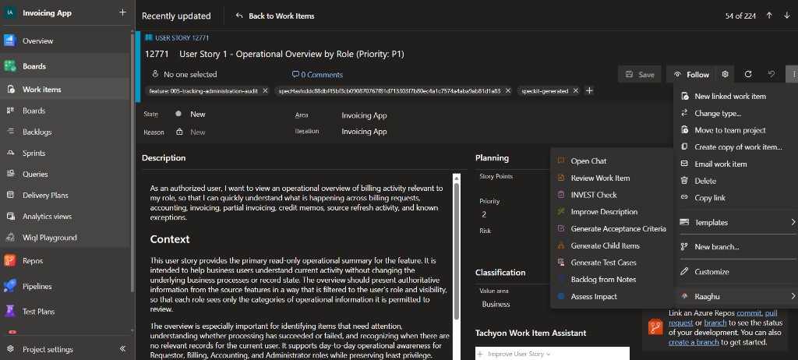This screenshot has width=798, height=360.
Task: Click the Save button
Action: [640, 74]
